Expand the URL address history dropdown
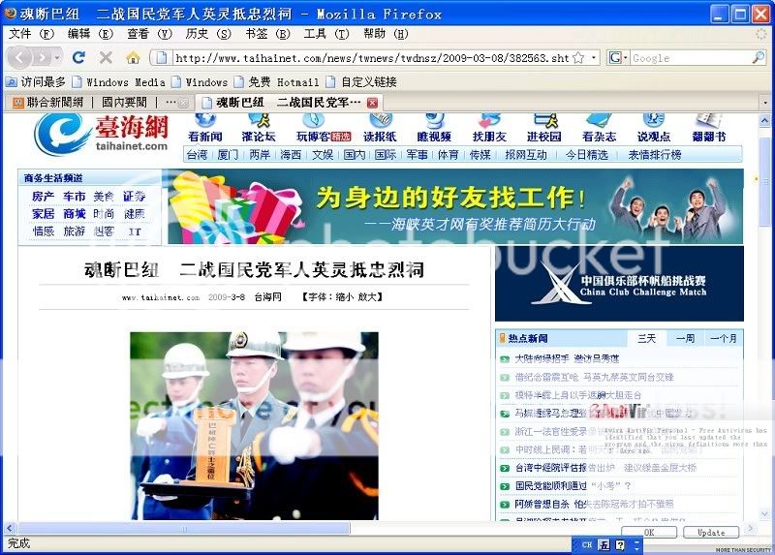 coord(594,58)
